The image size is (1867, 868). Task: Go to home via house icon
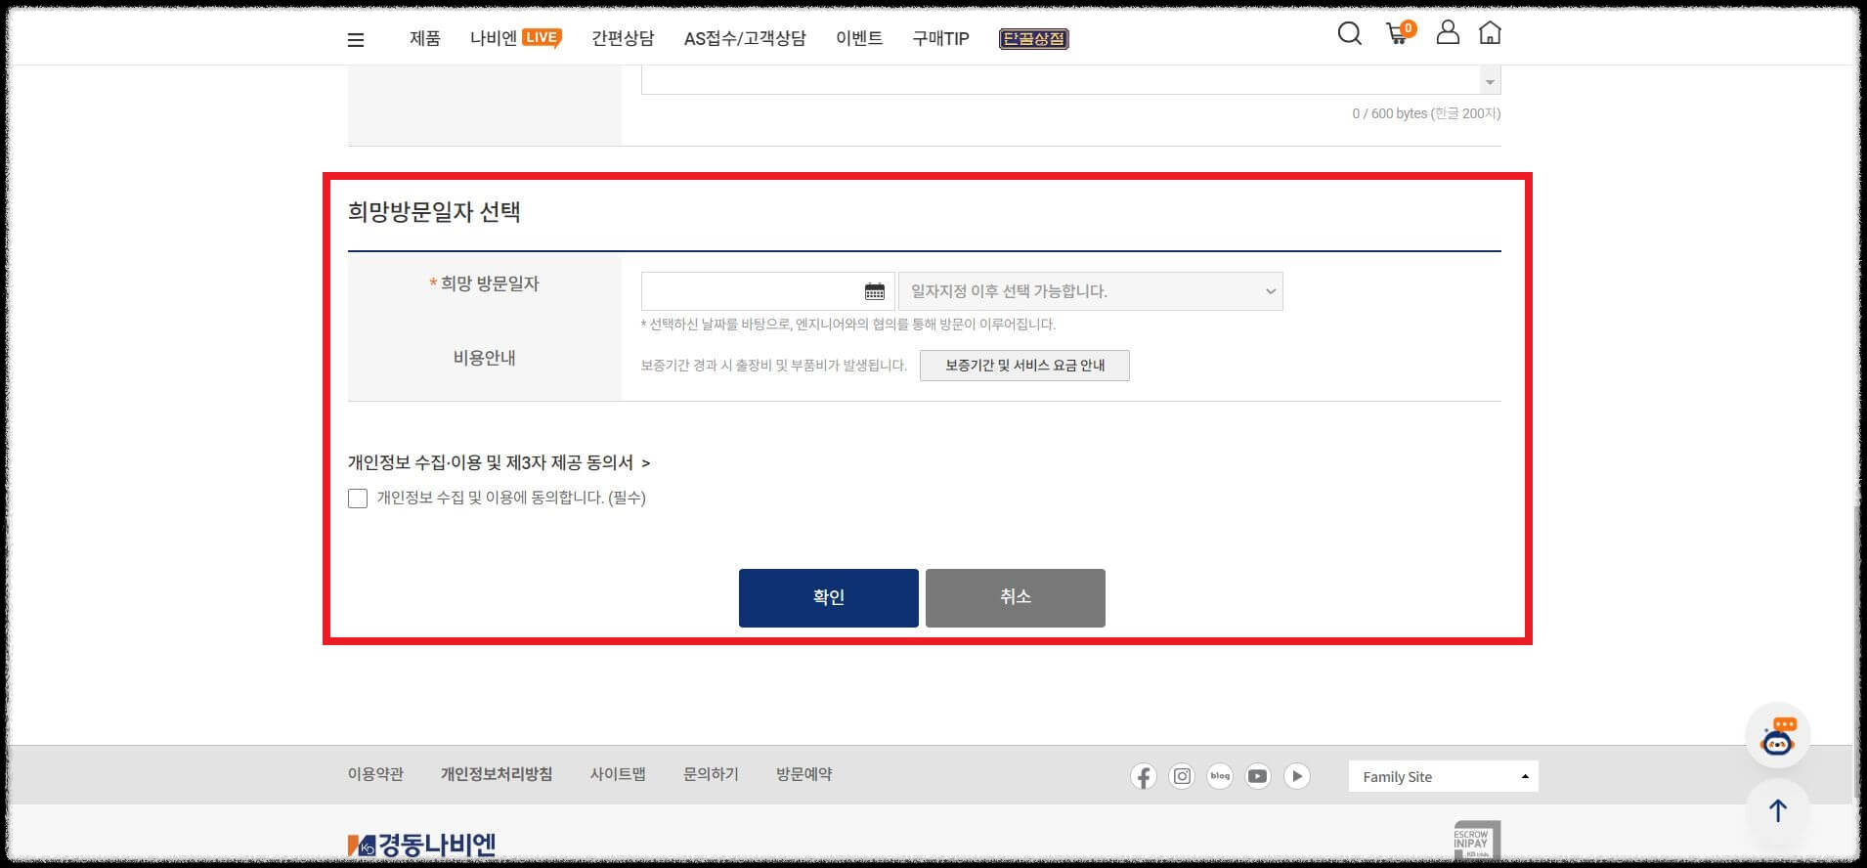click(x=1490, y=32)
